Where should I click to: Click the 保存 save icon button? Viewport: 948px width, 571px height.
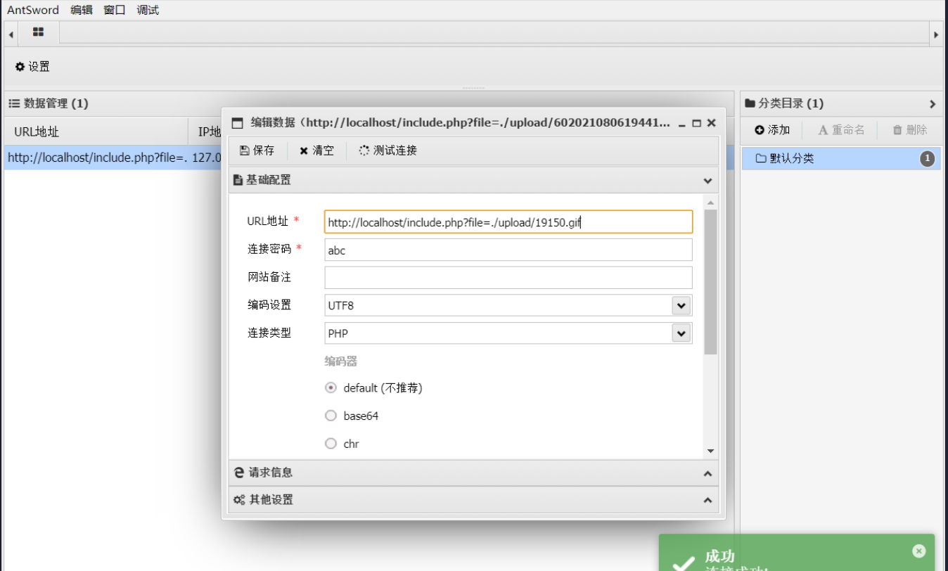coord(257,150)
